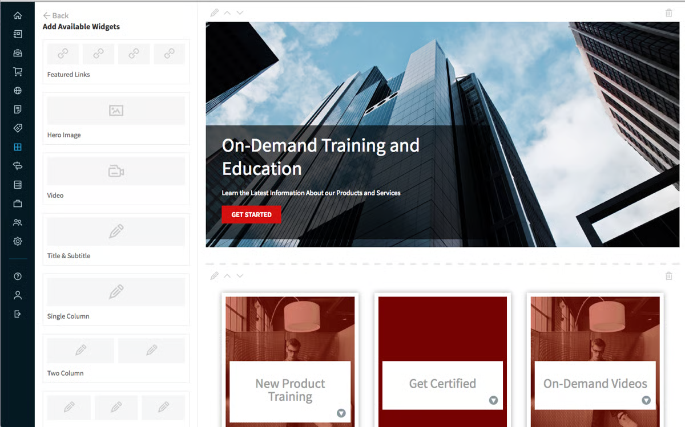Open the settings gear in the sidebar
The height and width of the screenshot is (427, 685).
pos(17,241)
